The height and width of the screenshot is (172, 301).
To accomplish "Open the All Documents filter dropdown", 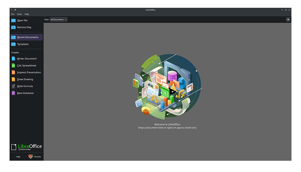I will 58,20.
